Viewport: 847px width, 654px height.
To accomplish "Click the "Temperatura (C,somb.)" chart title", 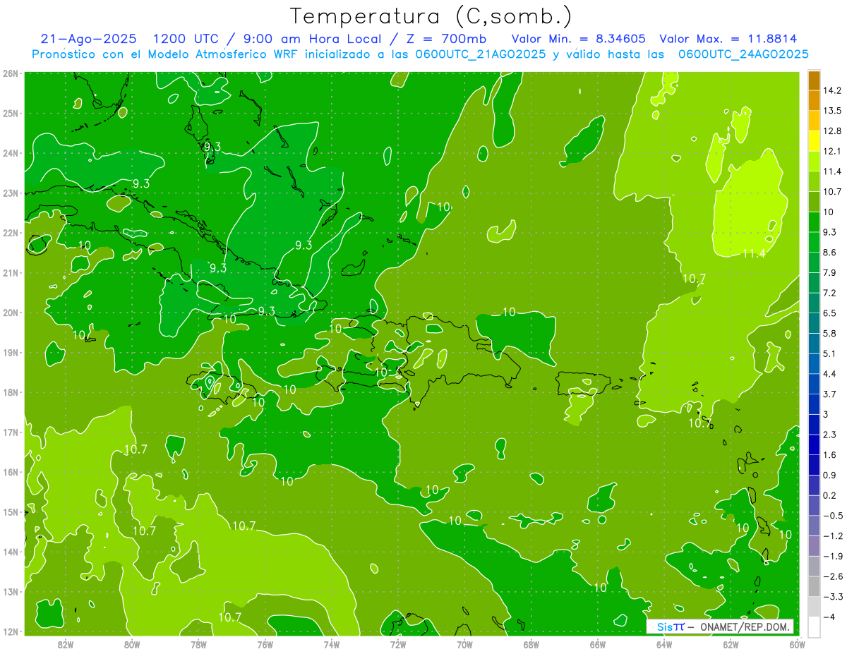I will tap(431, 16).
